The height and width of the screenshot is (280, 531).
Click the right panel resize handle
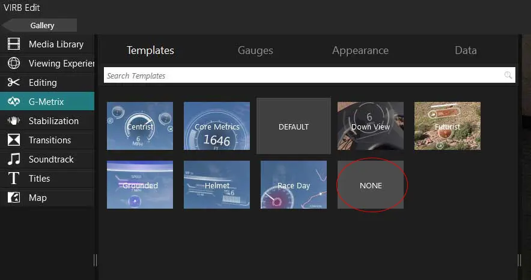click(x=519, y=260)
